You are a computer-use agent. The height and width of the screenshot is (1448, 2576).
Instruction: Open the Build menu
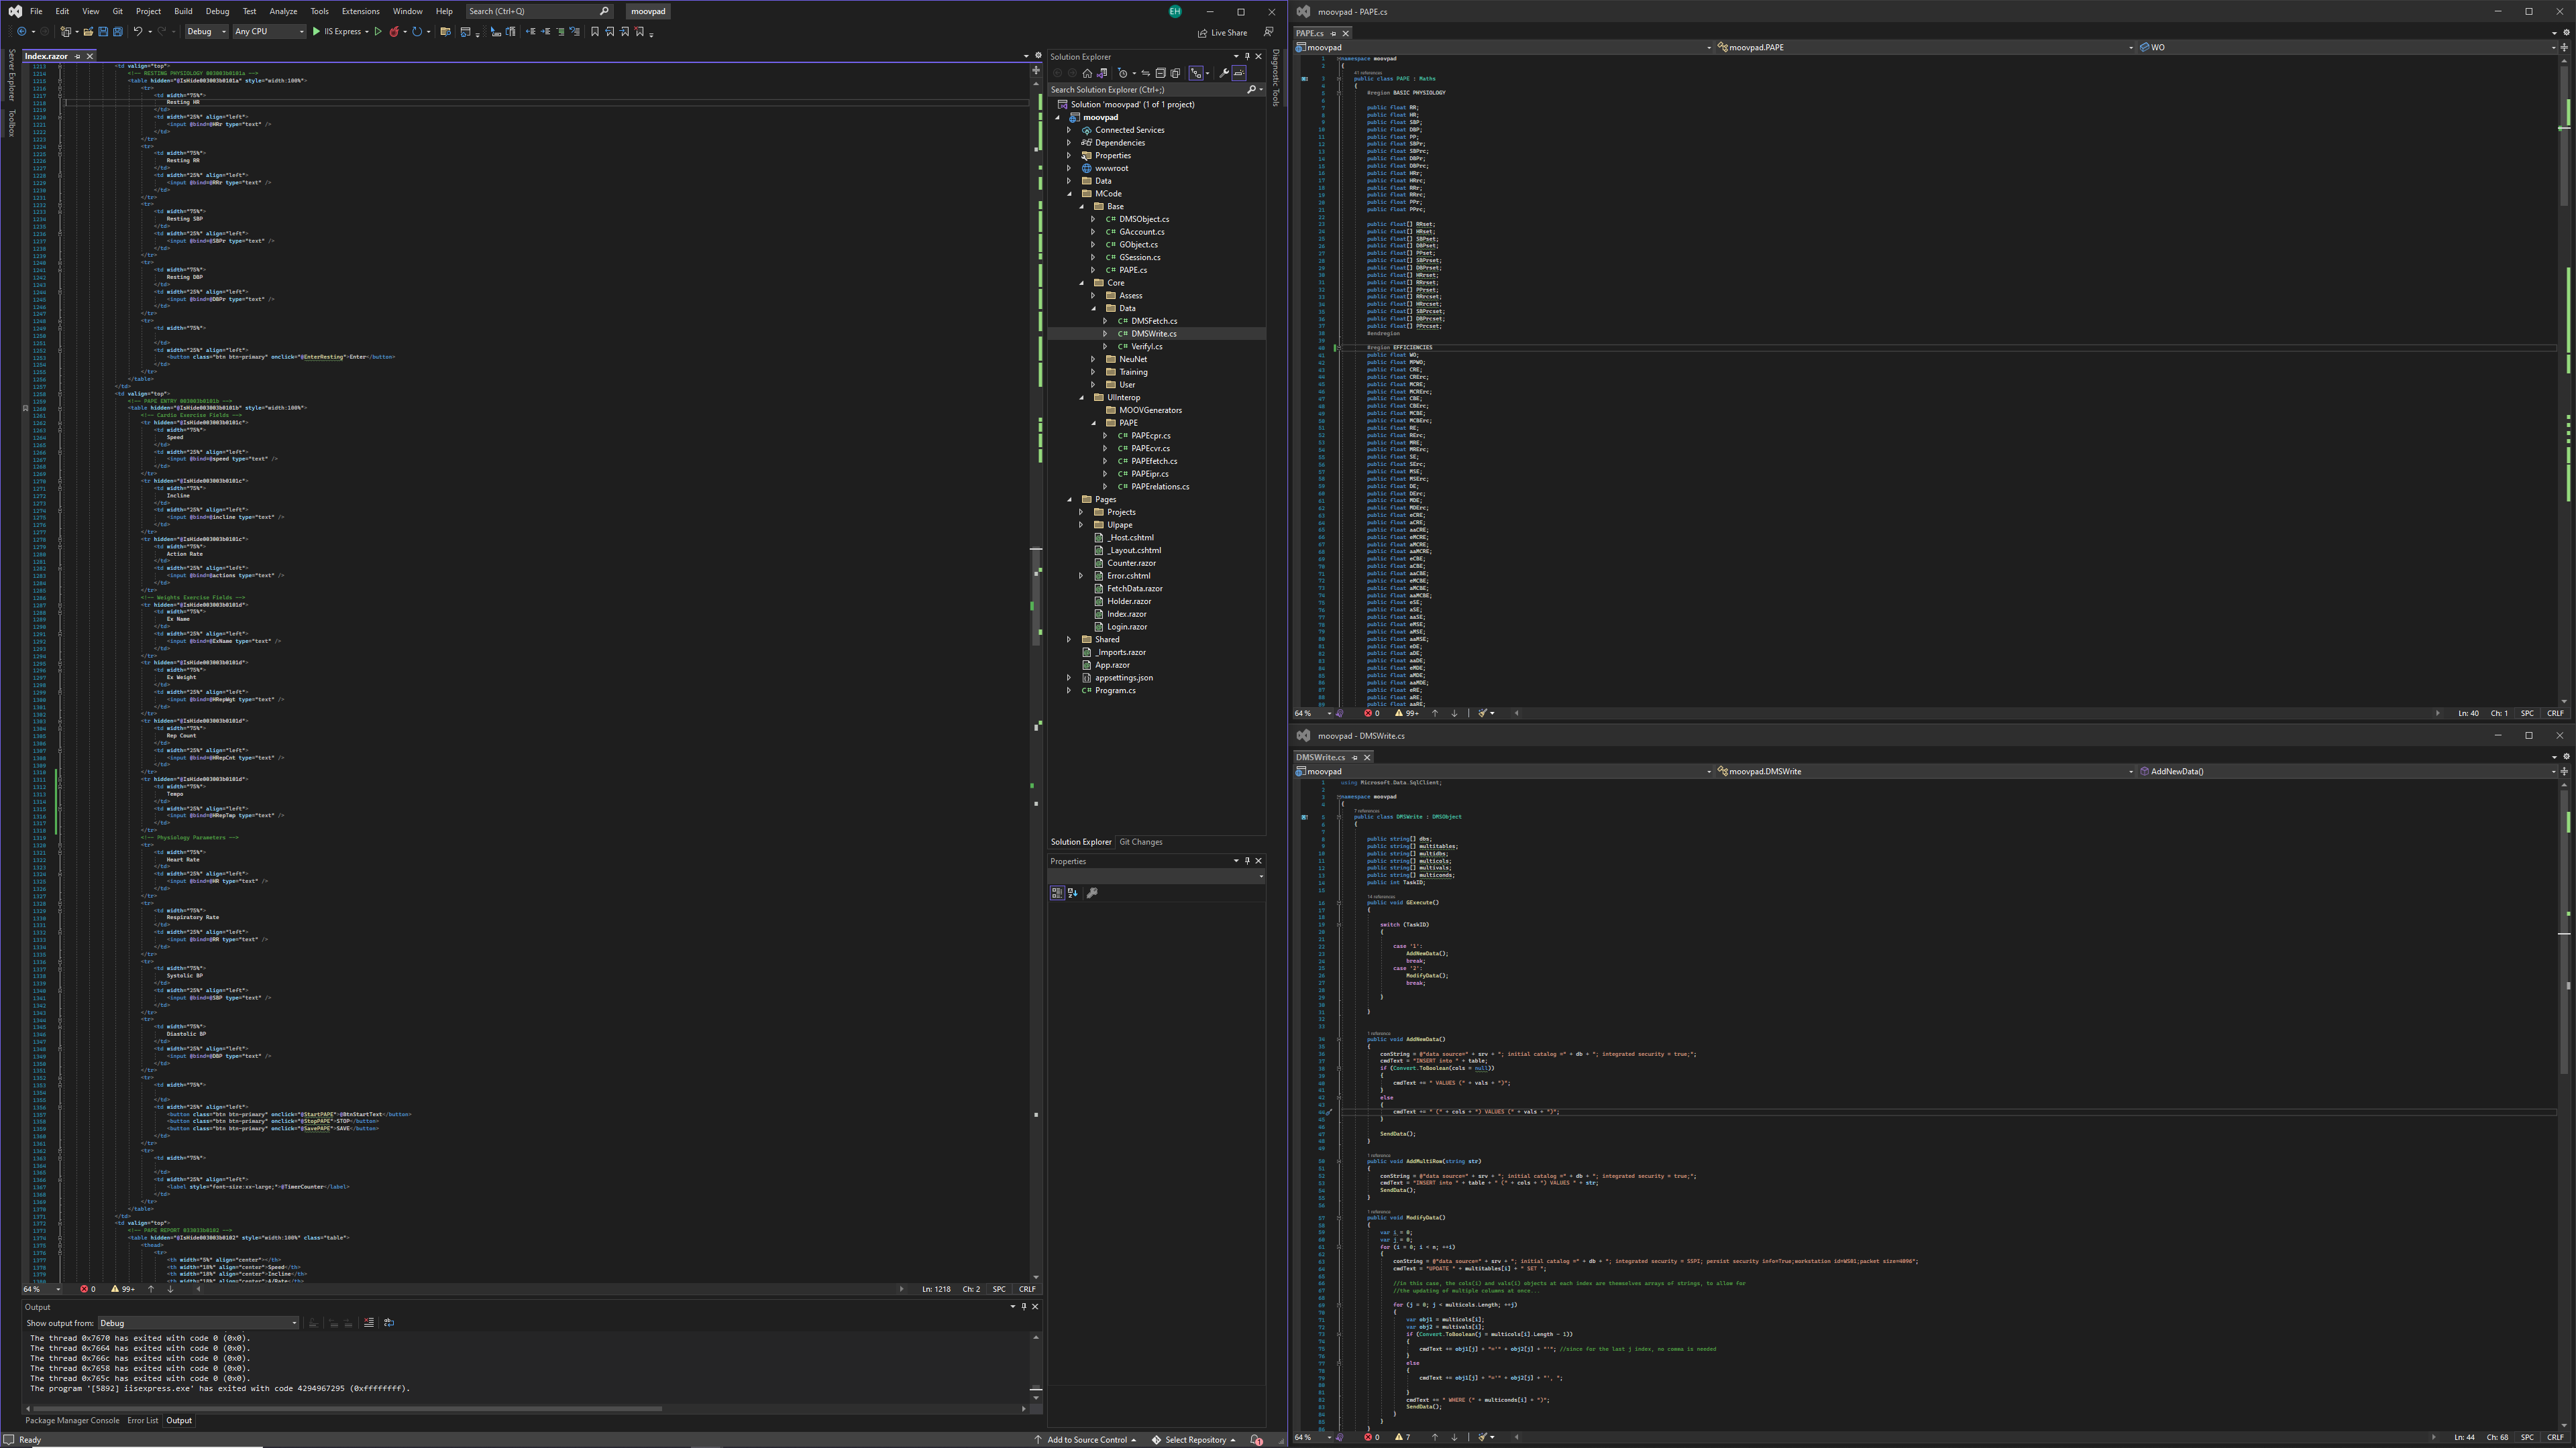click(183, 11)
